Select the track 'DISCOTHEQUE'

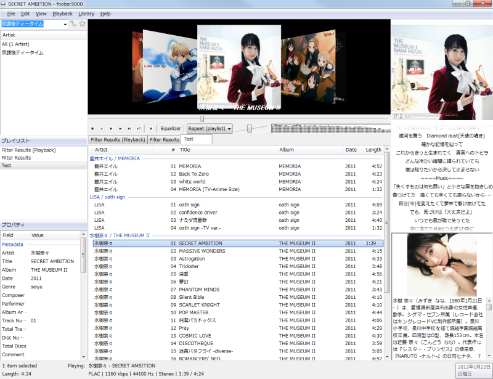238,343
